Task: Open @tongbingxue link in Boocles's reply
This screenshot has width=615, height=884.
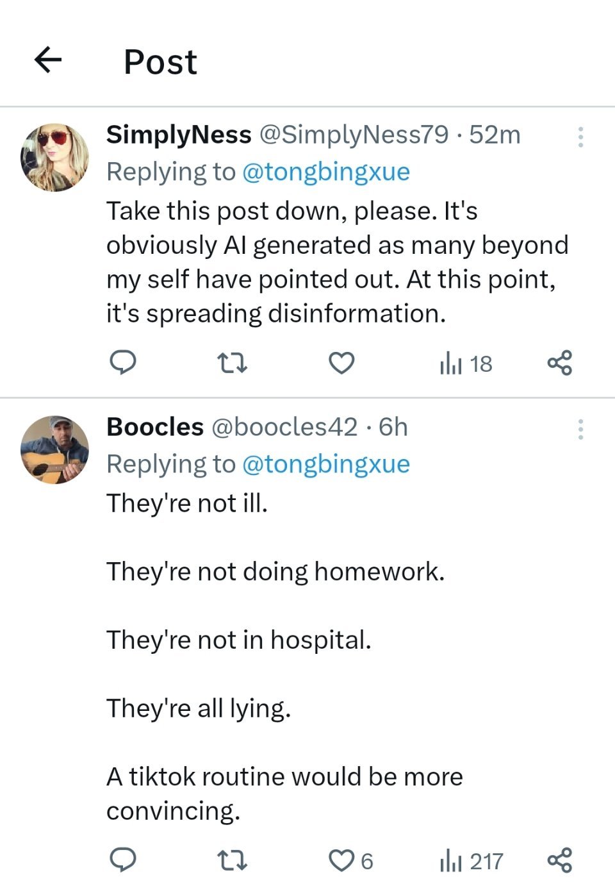Action: 326,464
